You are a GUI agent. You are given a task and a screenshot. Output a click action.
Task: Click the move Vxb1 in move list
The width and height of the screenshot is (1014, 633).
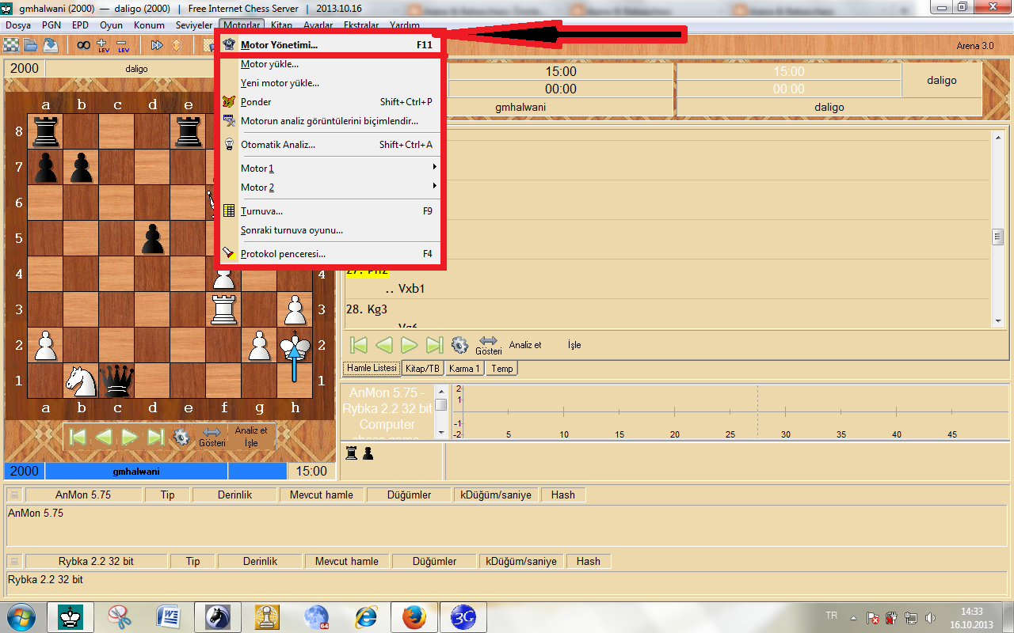click(412, 289)
